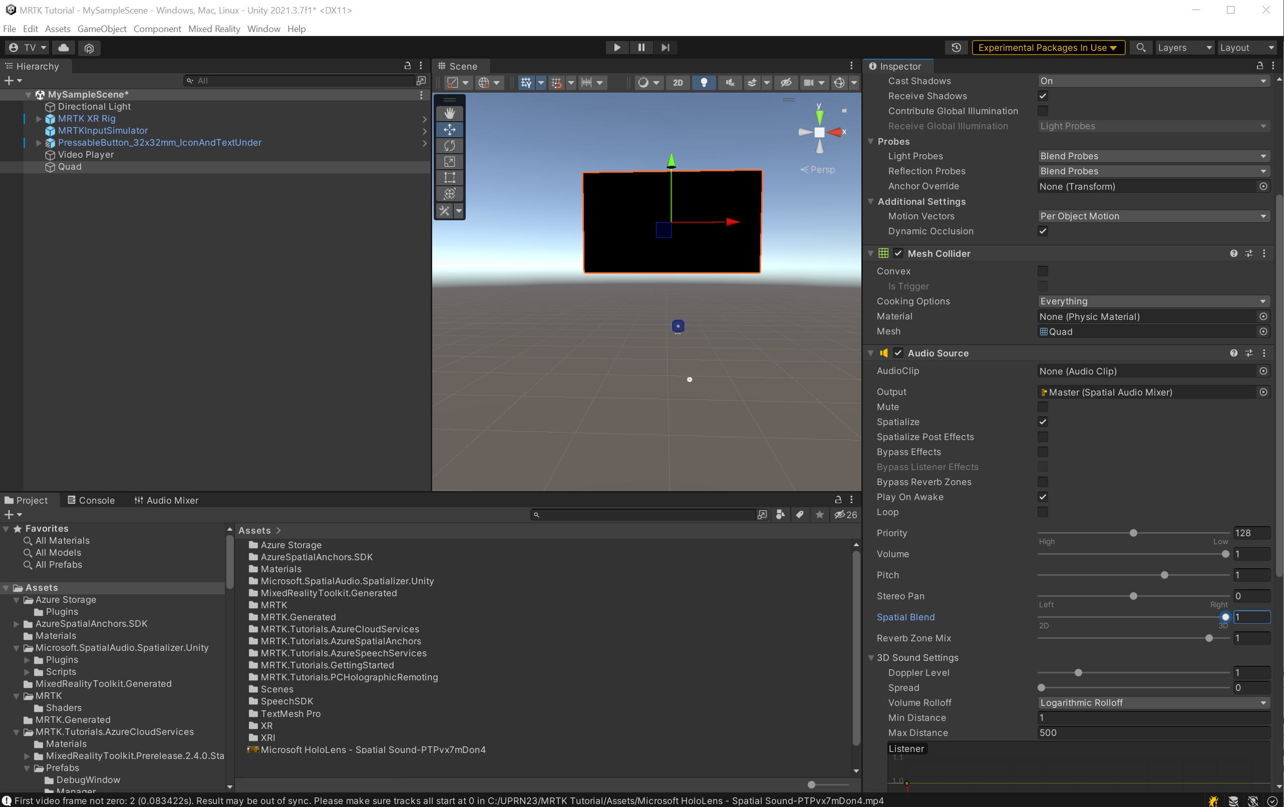1284x807 pixels.
Task: Enable Convex on the Mesh Collider
Action: tap(1044, 271)
